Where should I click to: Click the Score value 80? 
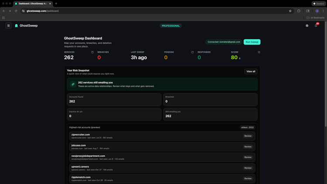(234, 58)
